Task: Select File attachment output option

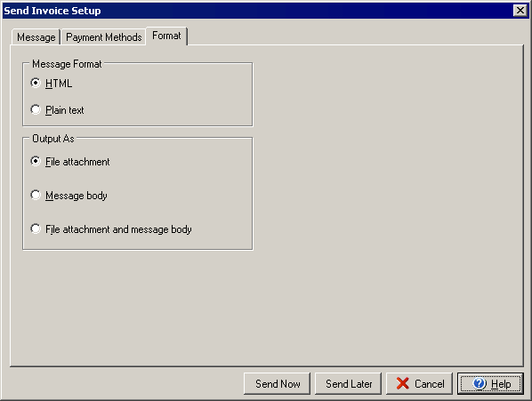Action: [36, 161]
